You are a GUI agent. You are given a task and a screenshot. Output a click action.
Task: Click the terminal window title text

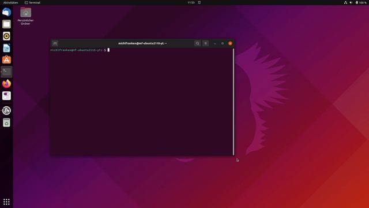[x=142, y=43]
